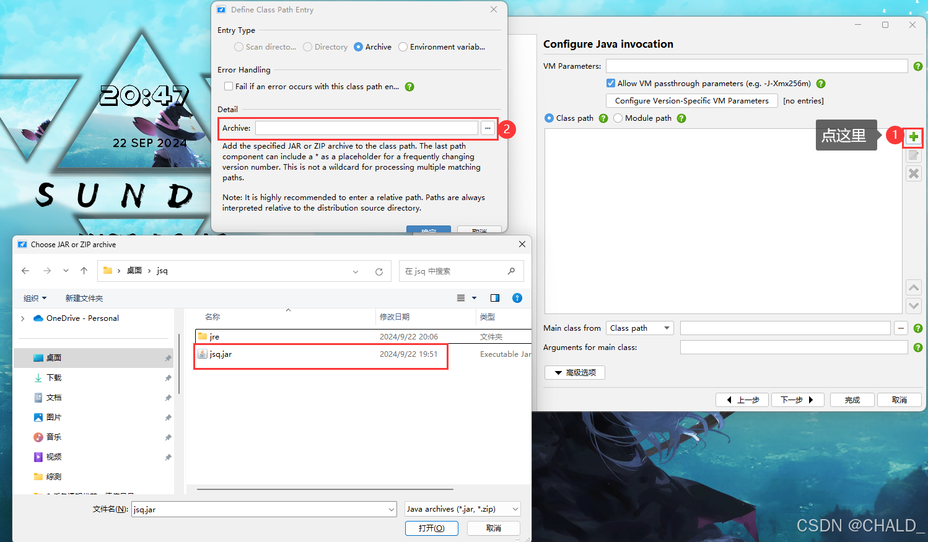Click the navigate up arrow in the file dialog
The width and height of the screenshot is (928, 542).
point(84,270)
